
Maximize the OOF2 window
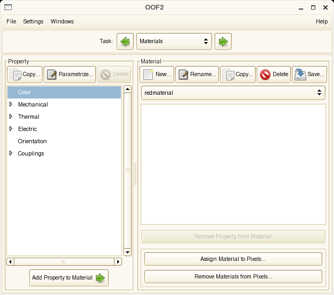[x=313, y=7]
